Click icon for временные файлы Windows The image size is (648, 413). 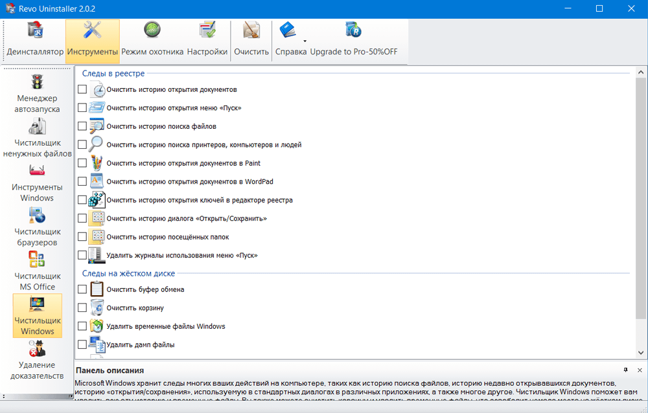point(97,326)
